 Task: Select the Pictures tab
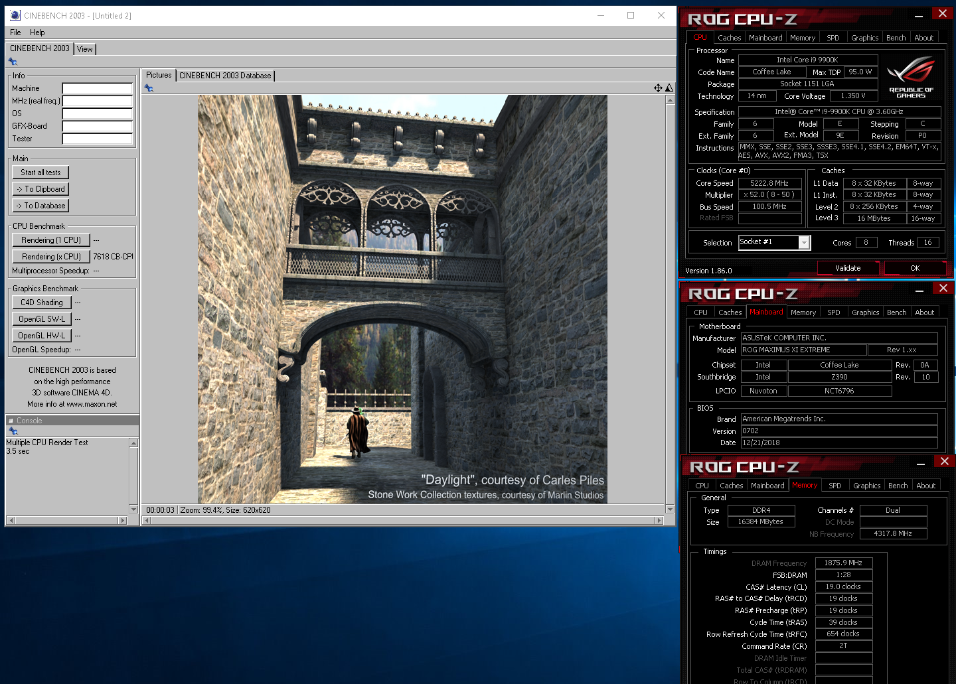coord(159,75)
